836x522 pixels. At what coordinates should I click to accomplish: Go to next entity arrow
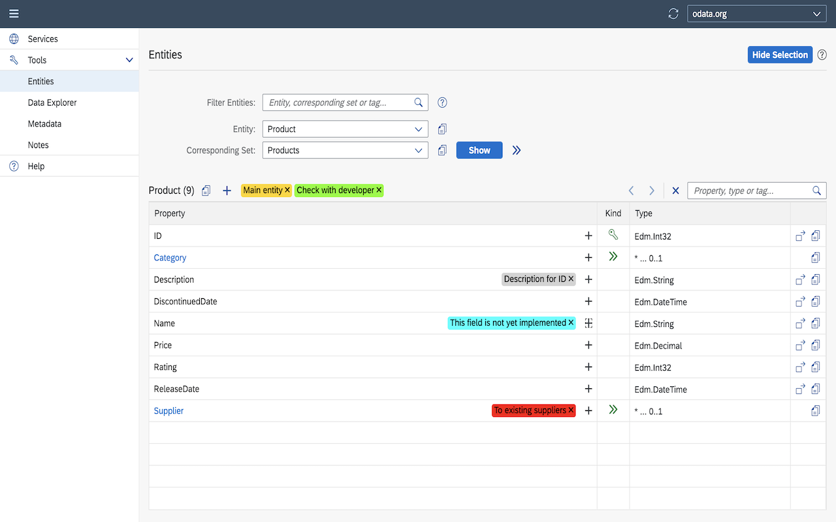click(651, 191)
